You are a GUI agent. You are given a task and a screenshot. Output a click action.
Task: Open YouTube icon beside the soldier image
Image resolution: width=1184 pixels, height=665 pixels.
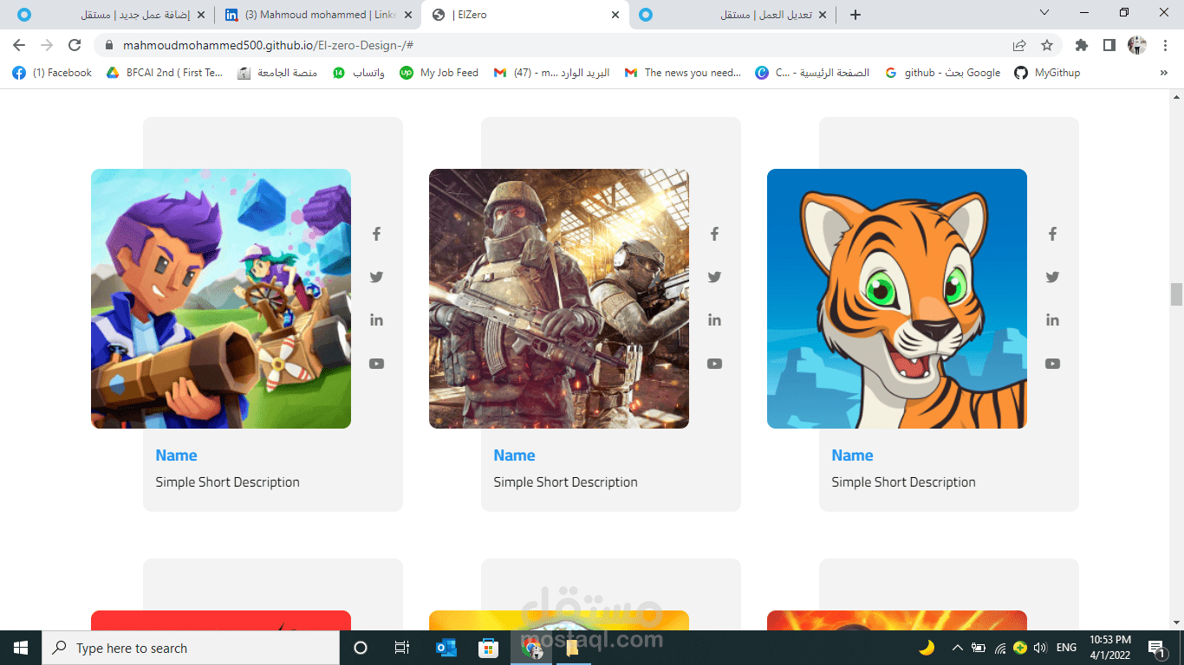[x=714, y=364]
